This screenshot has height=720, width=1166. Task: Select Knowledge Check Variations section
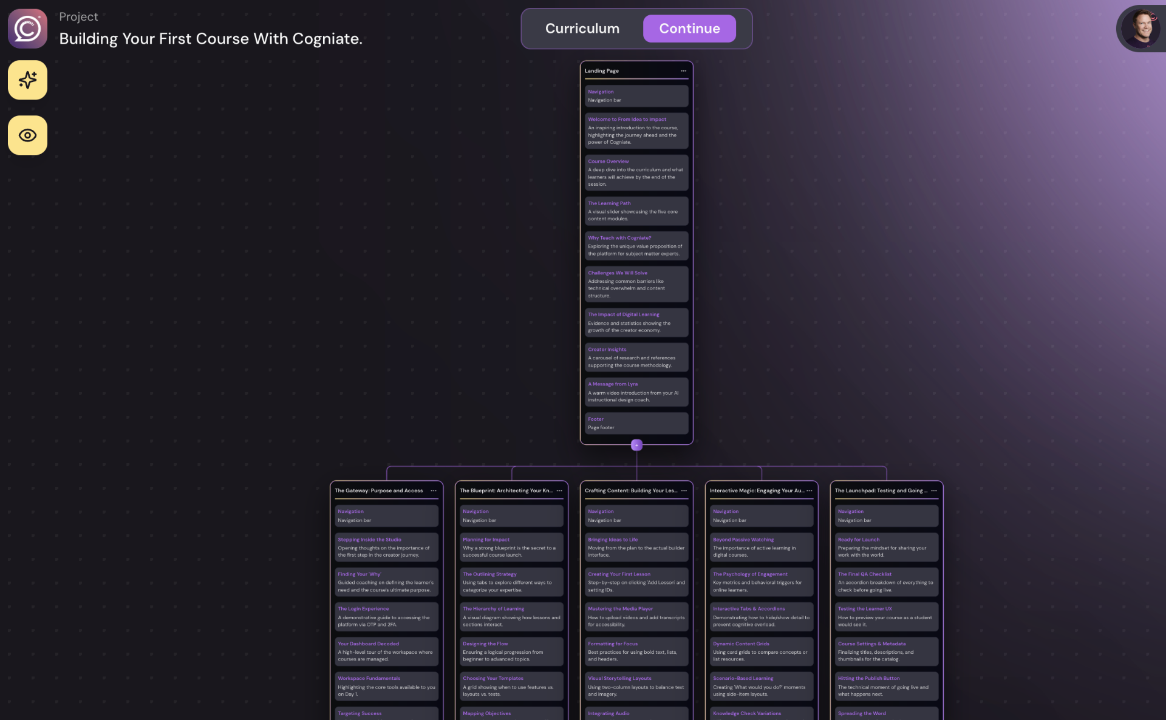(762, 714)
